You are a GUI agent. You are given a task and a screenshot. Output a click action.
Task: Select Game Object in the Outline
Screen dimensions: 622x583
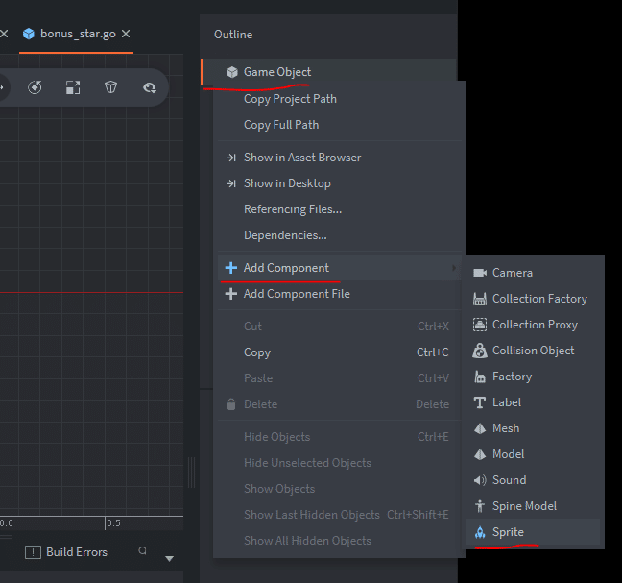(329, 72)
